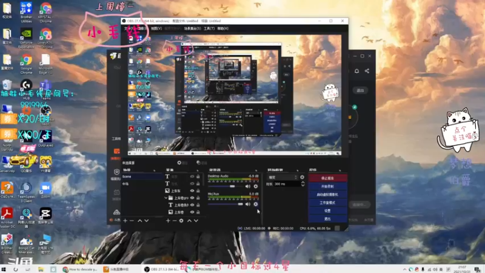
Task: Open source properties gear under Sources list
Action: tap(181, 221)
